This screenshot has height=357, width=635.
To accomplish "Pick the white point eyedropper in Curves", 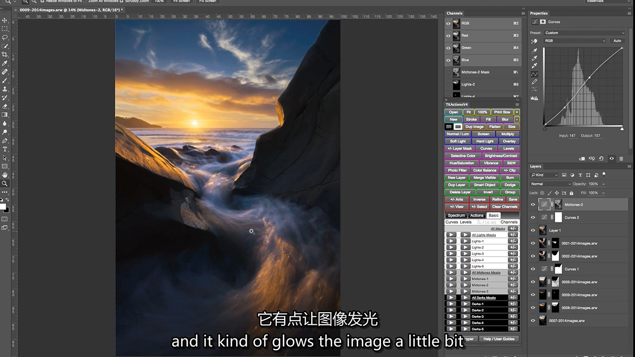I will tap(534, 66).
